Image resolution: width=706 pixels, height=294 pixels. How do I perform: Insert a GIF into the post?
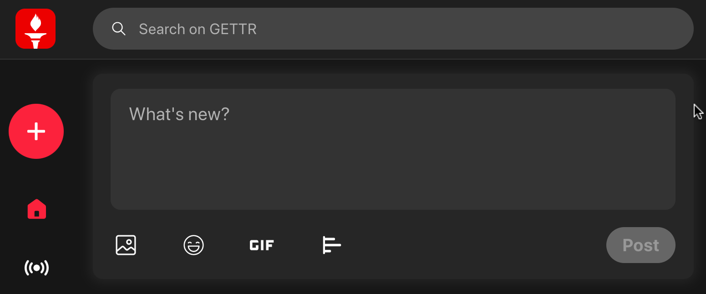pos(261,245)
